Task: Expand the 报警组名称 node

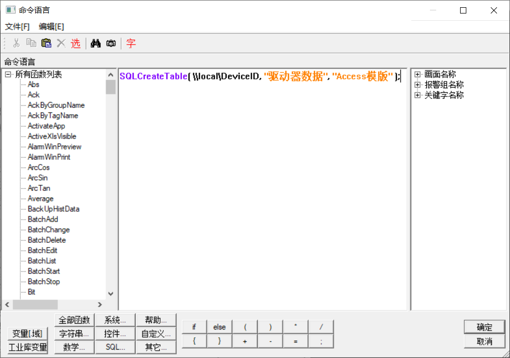Action: tap(417, 85)
